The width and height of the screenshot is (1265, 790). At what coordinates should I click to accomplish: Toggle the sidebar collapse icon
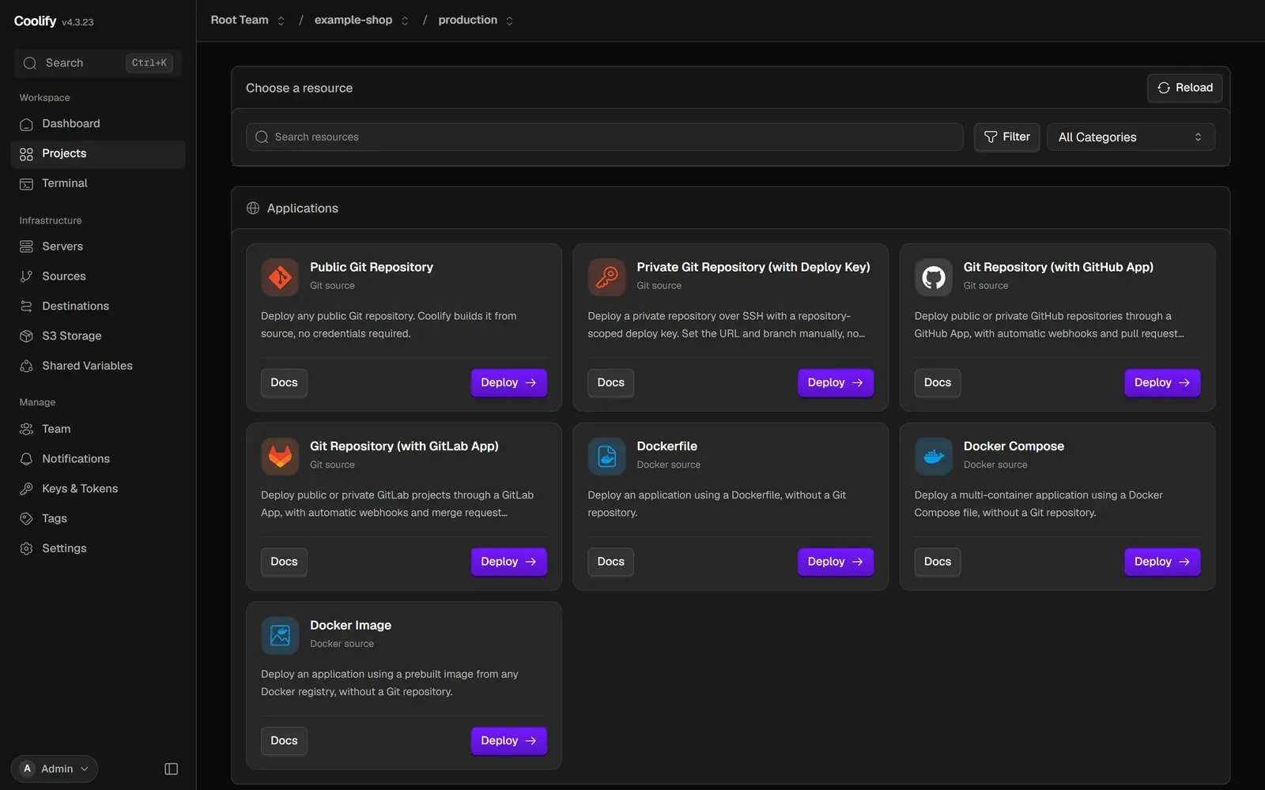pyautogui.click(x=171, y=769)
